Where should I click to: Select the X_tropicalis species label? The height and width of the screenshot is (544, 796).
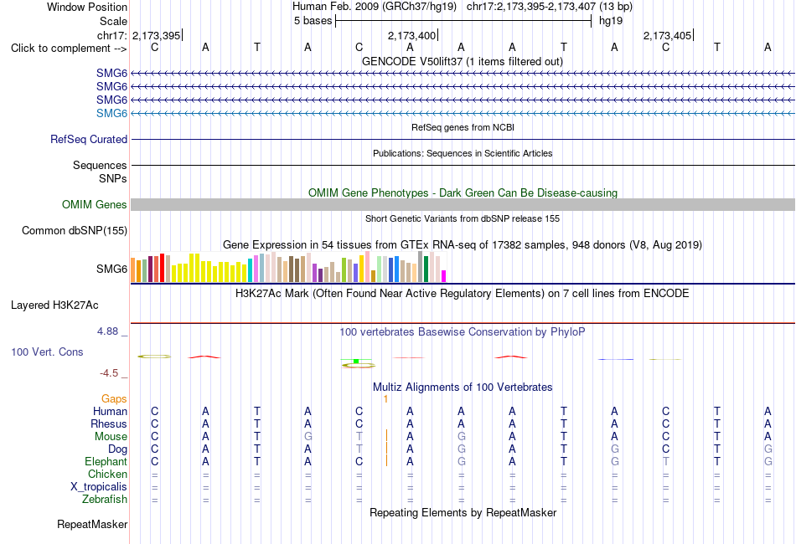pos(99,487)
